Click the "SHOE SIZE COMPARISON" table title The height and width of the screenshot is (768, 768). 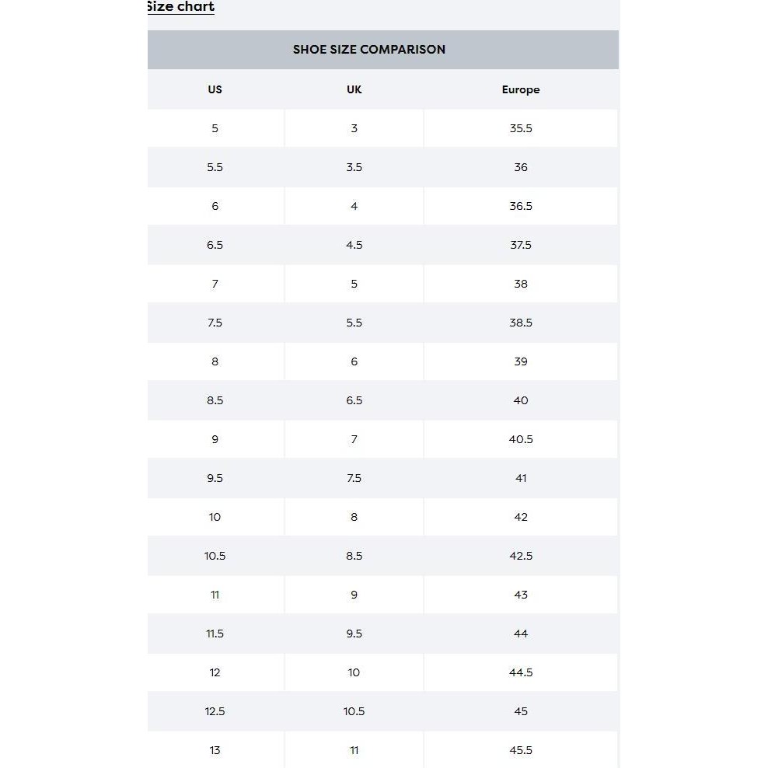point(369,50)
